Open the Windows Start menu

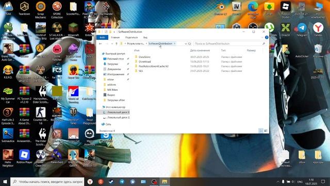(5, 181)
